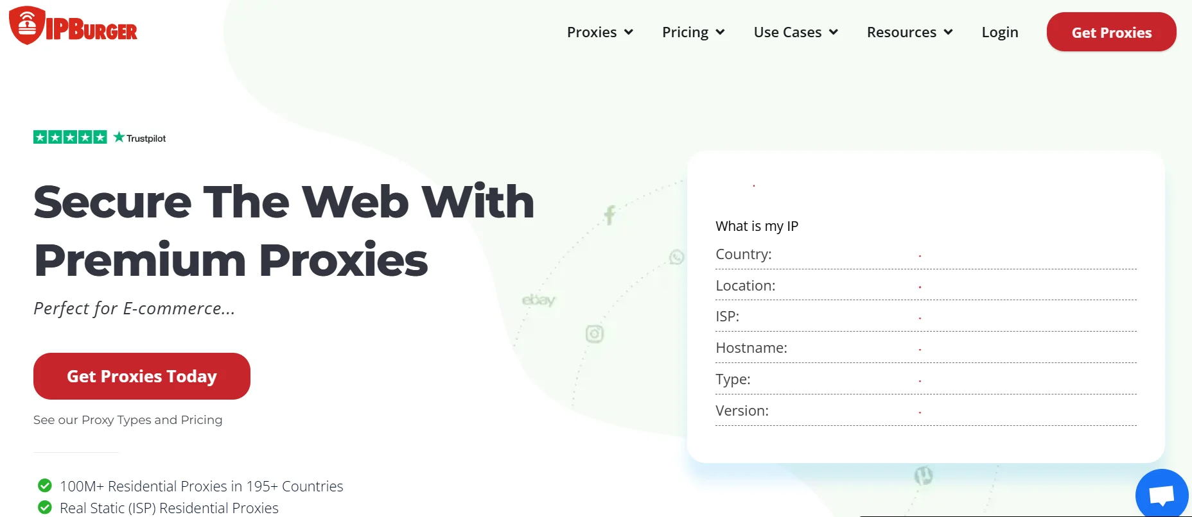
Task: Click the faded Instagram icon
Action: pyautogui.click(x=595, y=334)
